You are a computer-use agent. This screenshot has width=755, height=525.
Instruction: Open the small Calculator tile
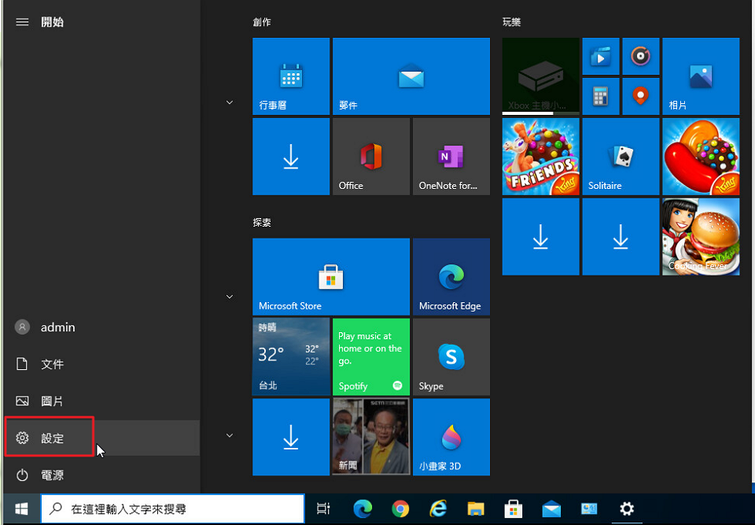click(601, 96)
